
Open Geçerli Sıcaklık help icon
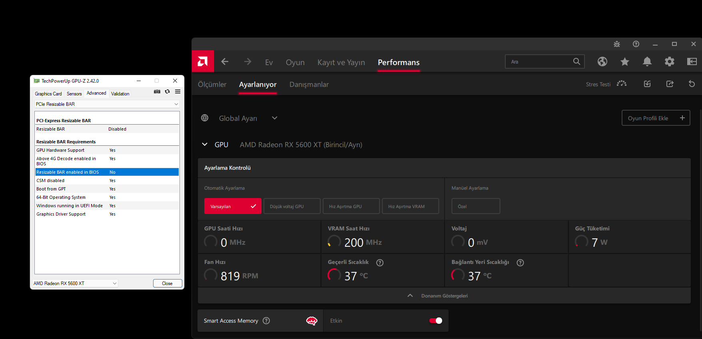pyautogui.click(x=380, y=262)
